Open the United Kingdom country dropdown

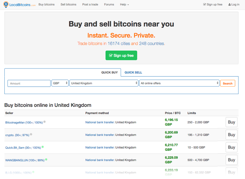point(104,83)
